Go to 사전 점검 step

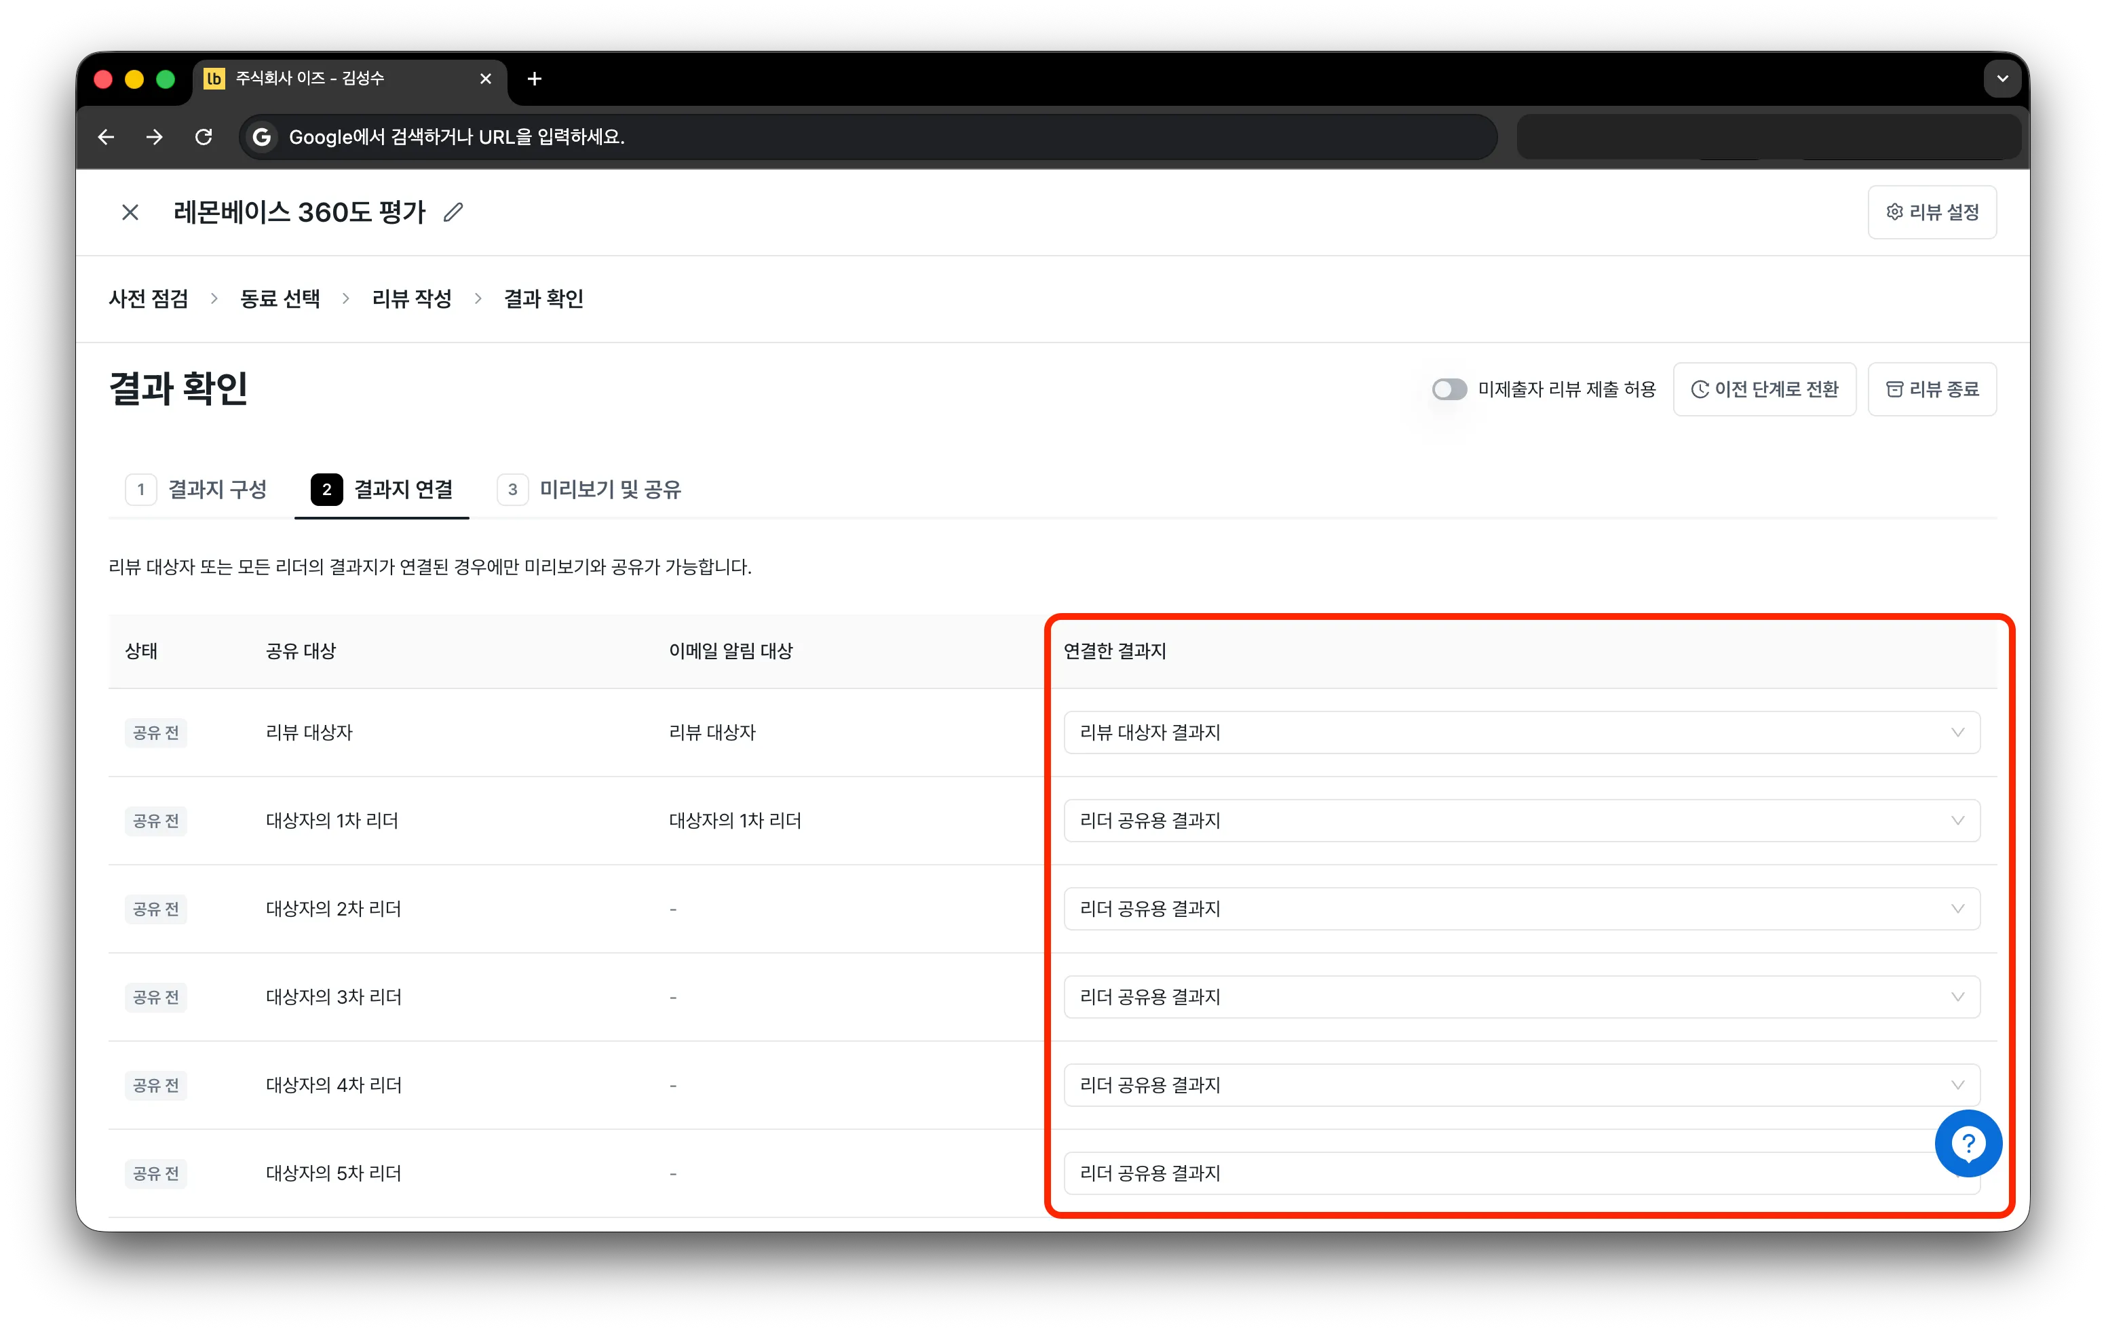coord(149,299)
